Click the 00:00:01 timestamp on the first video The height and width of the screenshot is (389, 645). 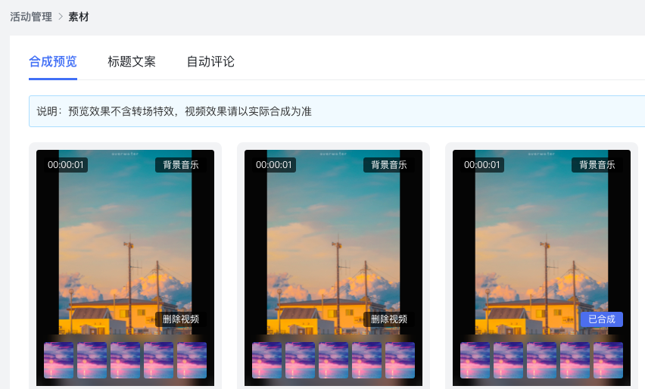(x=66, y=165)
